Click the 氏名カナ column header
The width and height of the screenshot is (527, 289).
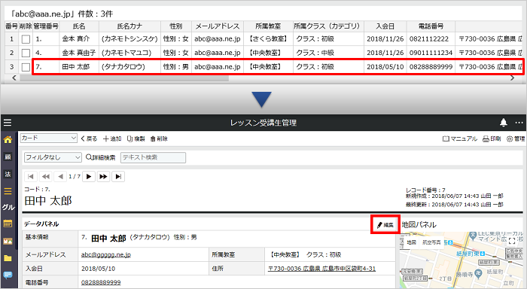click(129, 26)
